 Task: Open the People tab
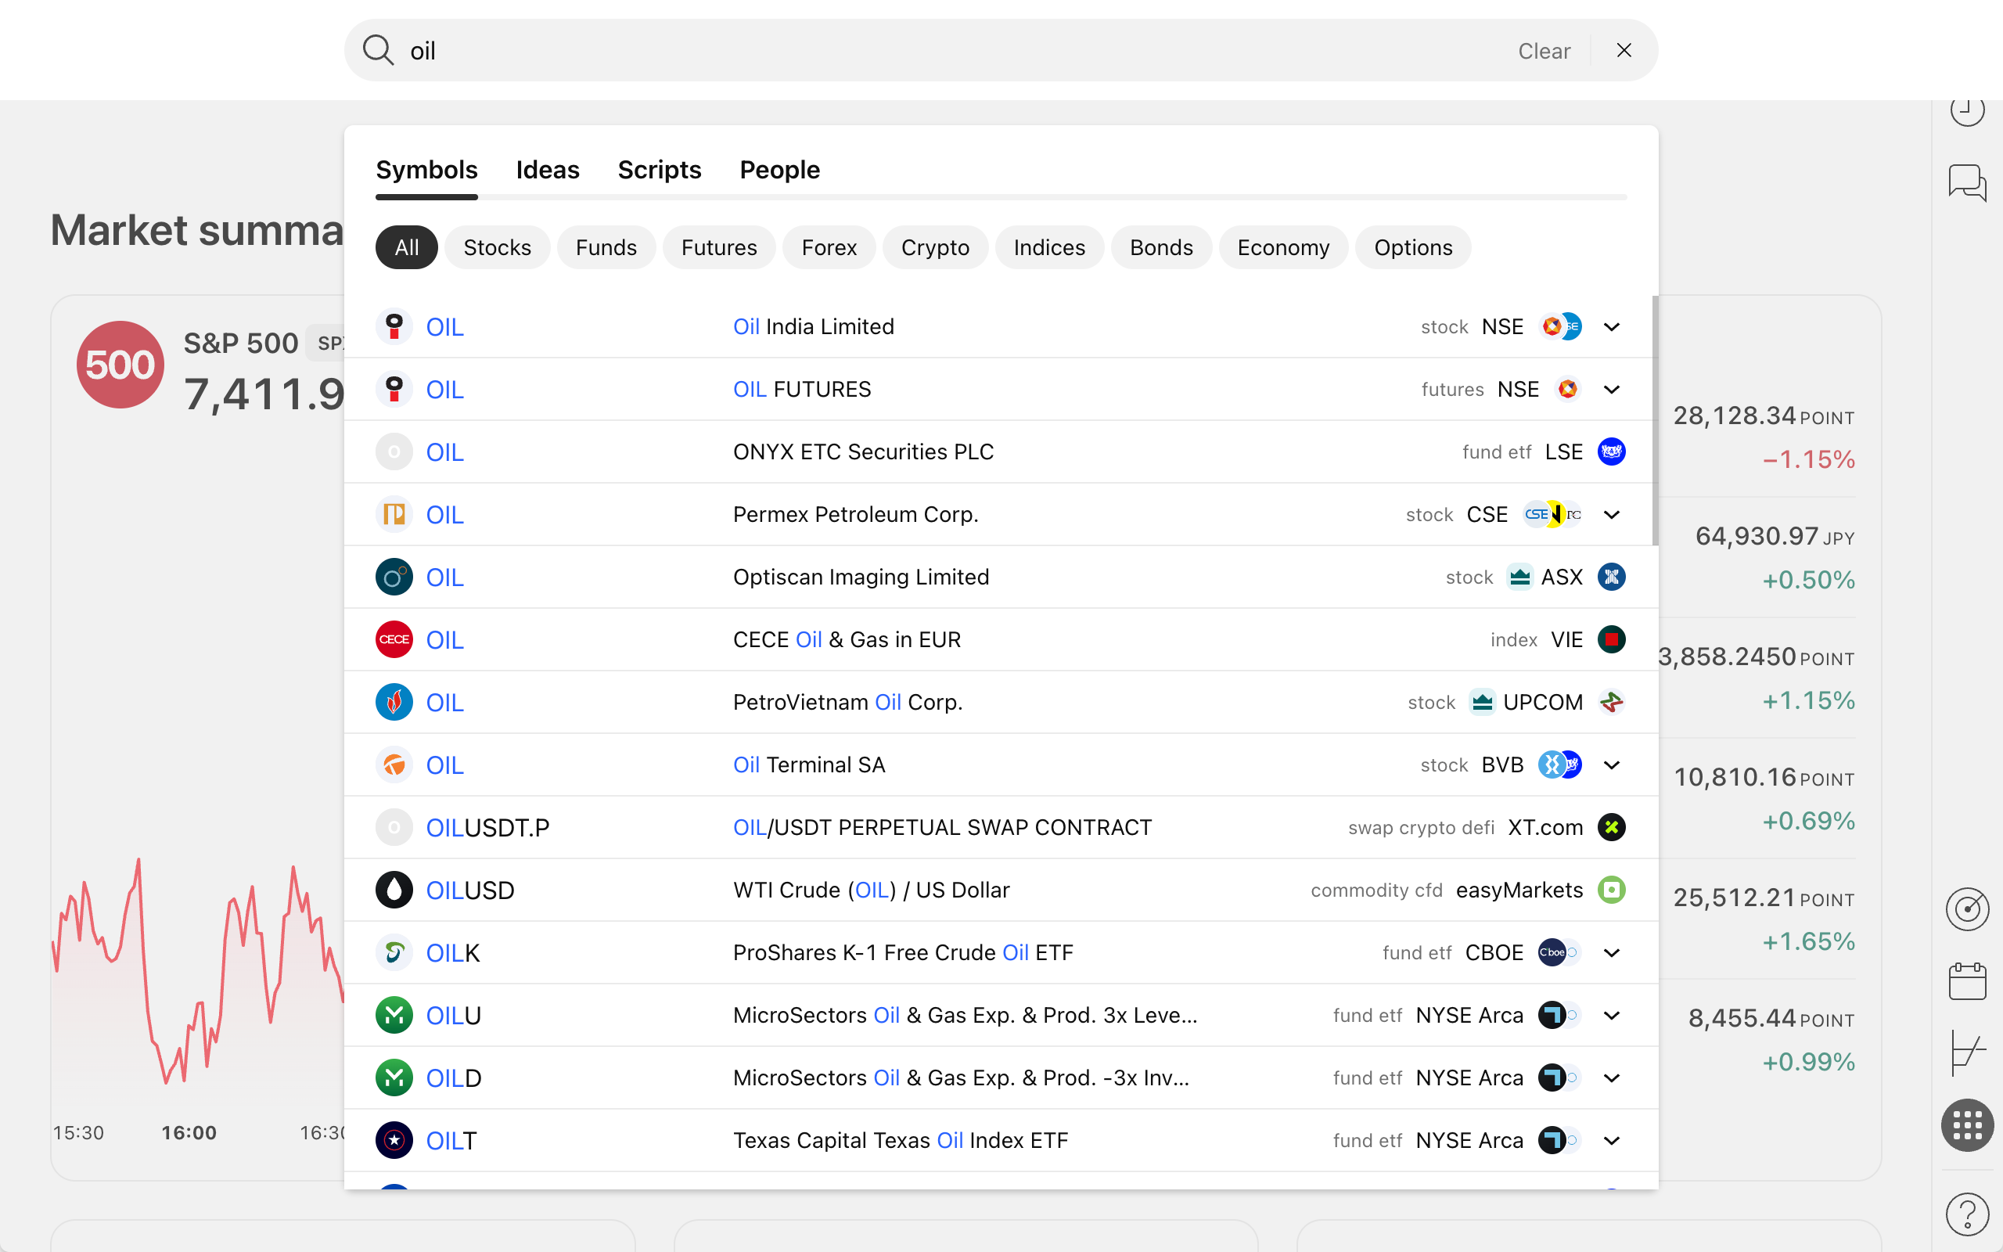click(x=779, y=170)
